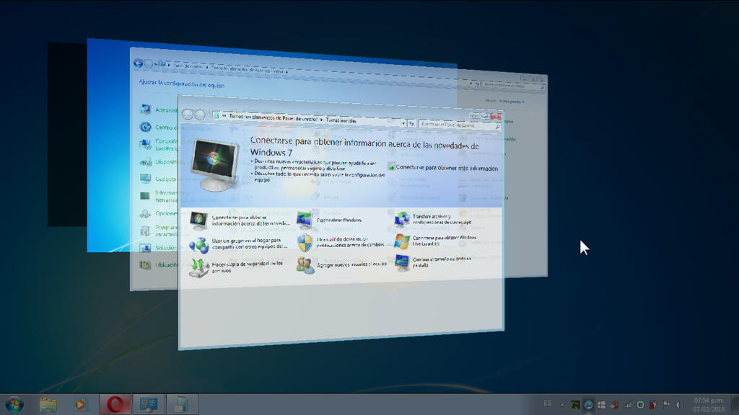Select the Control Panel taskbar button
Screen dimensions: 739x415
(149, 405)
